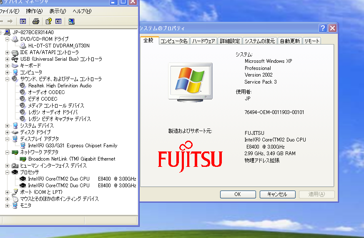
Task: Expand the キーボード node
Action: tap(7, 66)
